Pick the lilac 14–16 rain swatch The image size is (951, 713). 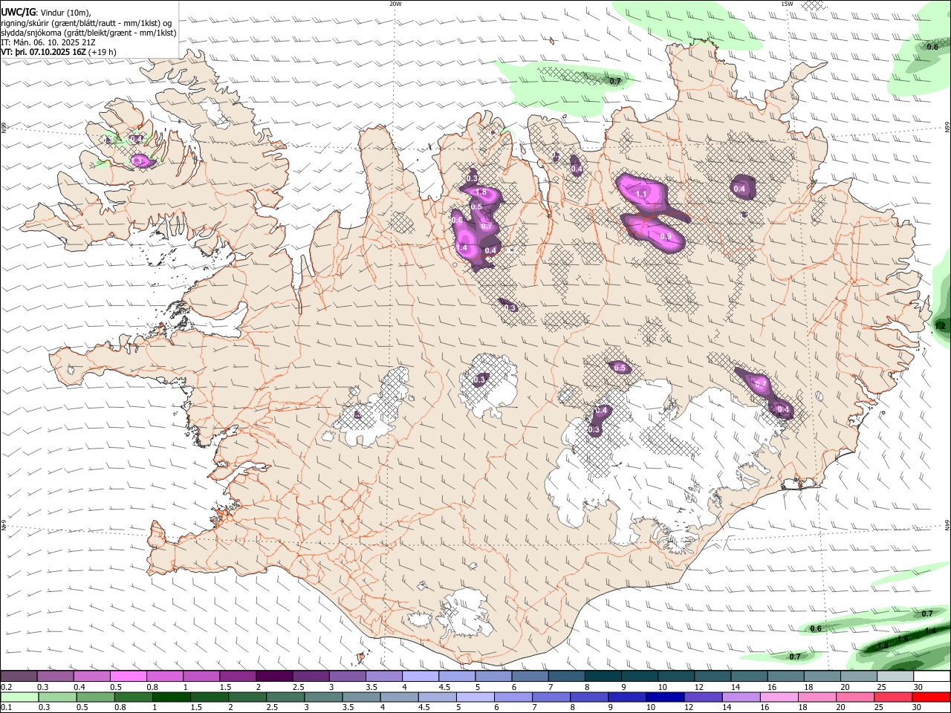[x=741, y=697]
